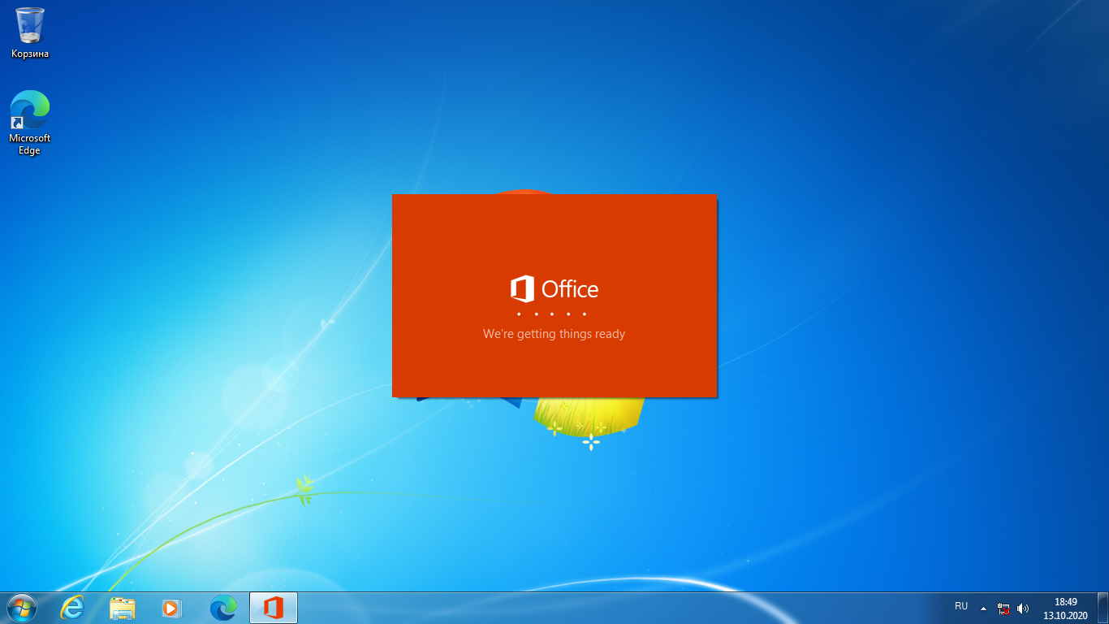Open Microsoft Edge from the taskbar

click(x=223, y=608)
